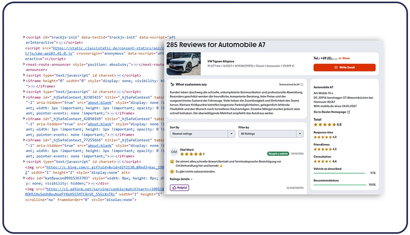Click about:blank link in _hjSafeContext_77255666 iframe
The height and width of the screenshot is (235, 410).
click(x=100, y=146)
